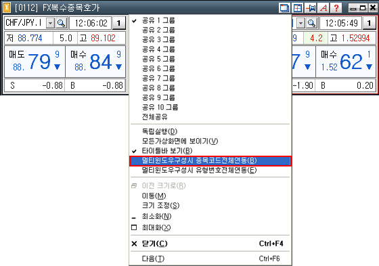
Task: Select 멀티윈도우구성시 유형번호전체연동(E)
Action: (210, 171)
